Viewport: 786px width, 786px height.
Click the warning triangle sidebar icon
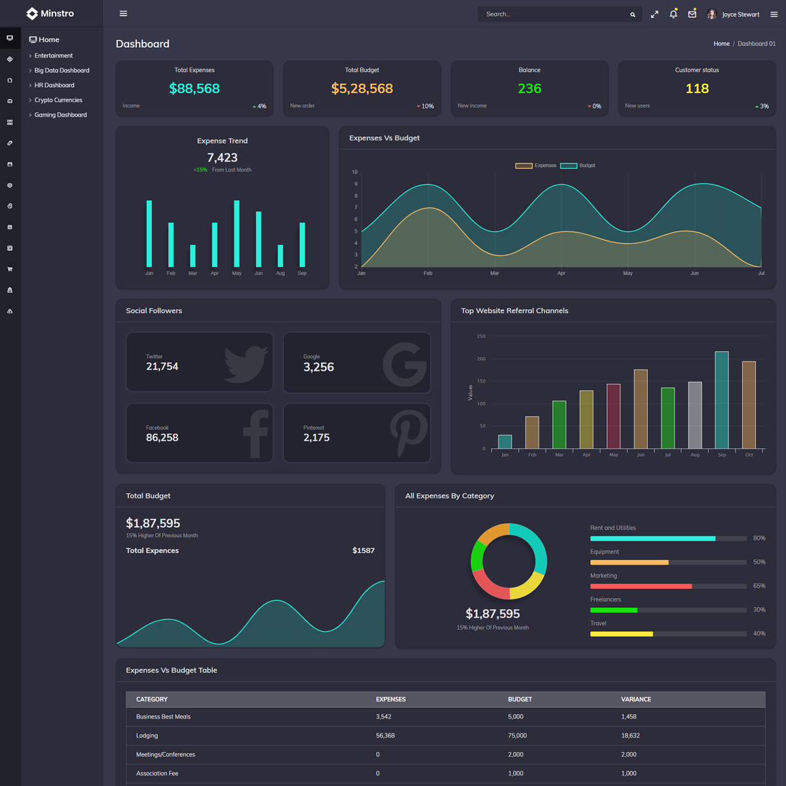(10, 311)
